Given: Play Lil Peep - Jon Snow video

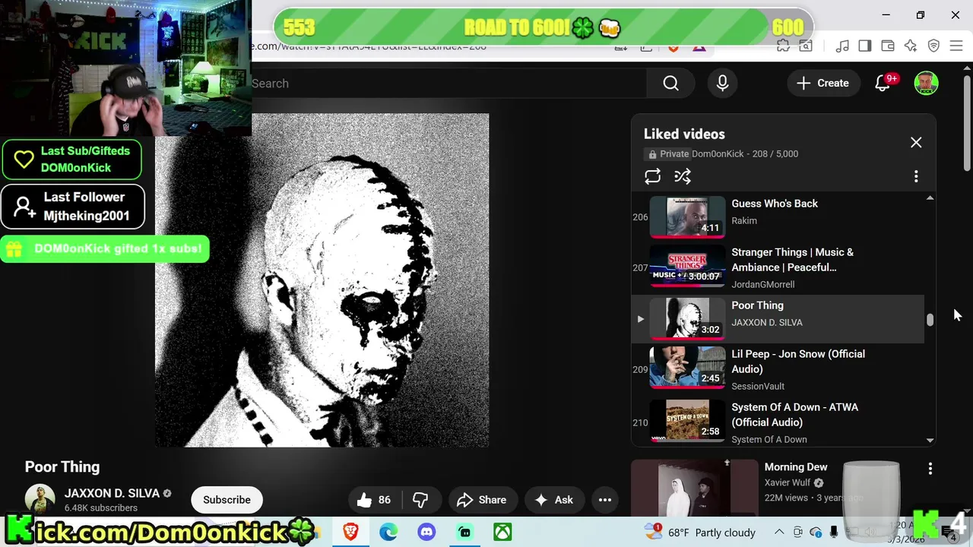Looking at the screenshot, I should tap(798, 362).
